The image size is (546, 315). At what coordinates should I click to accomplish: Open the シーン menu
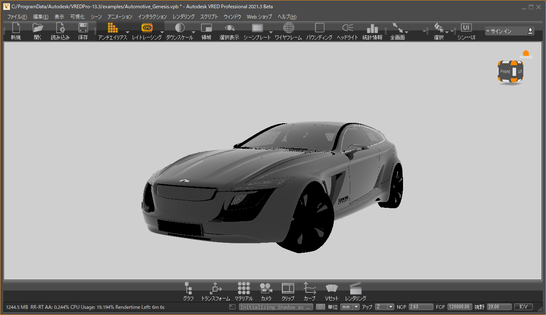[x=96, y=17]
